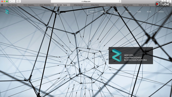172x97 pixels.
Task: Open the TEAM navigation link
Action: coord(139,12)
